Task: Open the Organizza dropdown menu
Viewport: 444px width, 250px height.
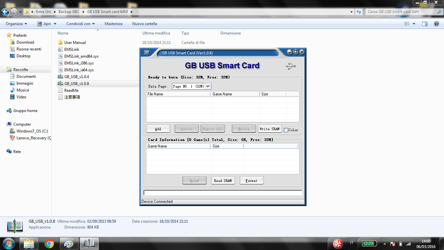Action: click(16, 24)
